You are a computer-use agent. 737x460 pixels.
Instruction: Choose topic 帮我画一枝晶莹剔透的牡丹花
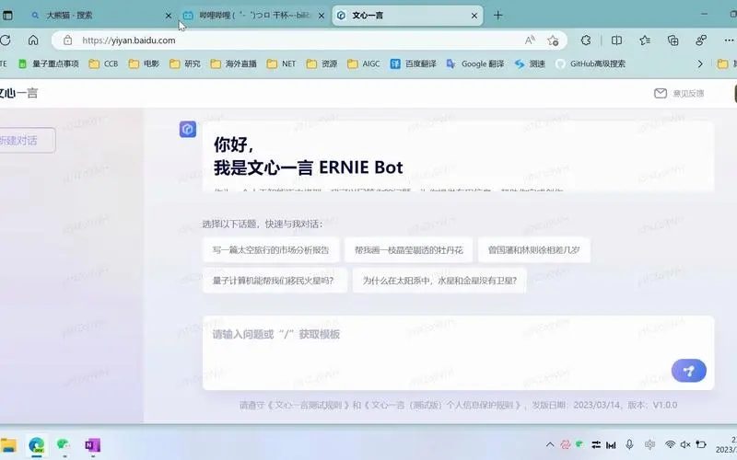pos(408,250)
